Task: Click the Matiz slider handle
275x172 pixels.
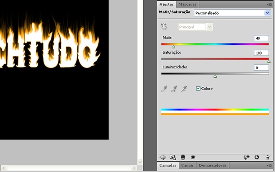Action: pos(173,47)
